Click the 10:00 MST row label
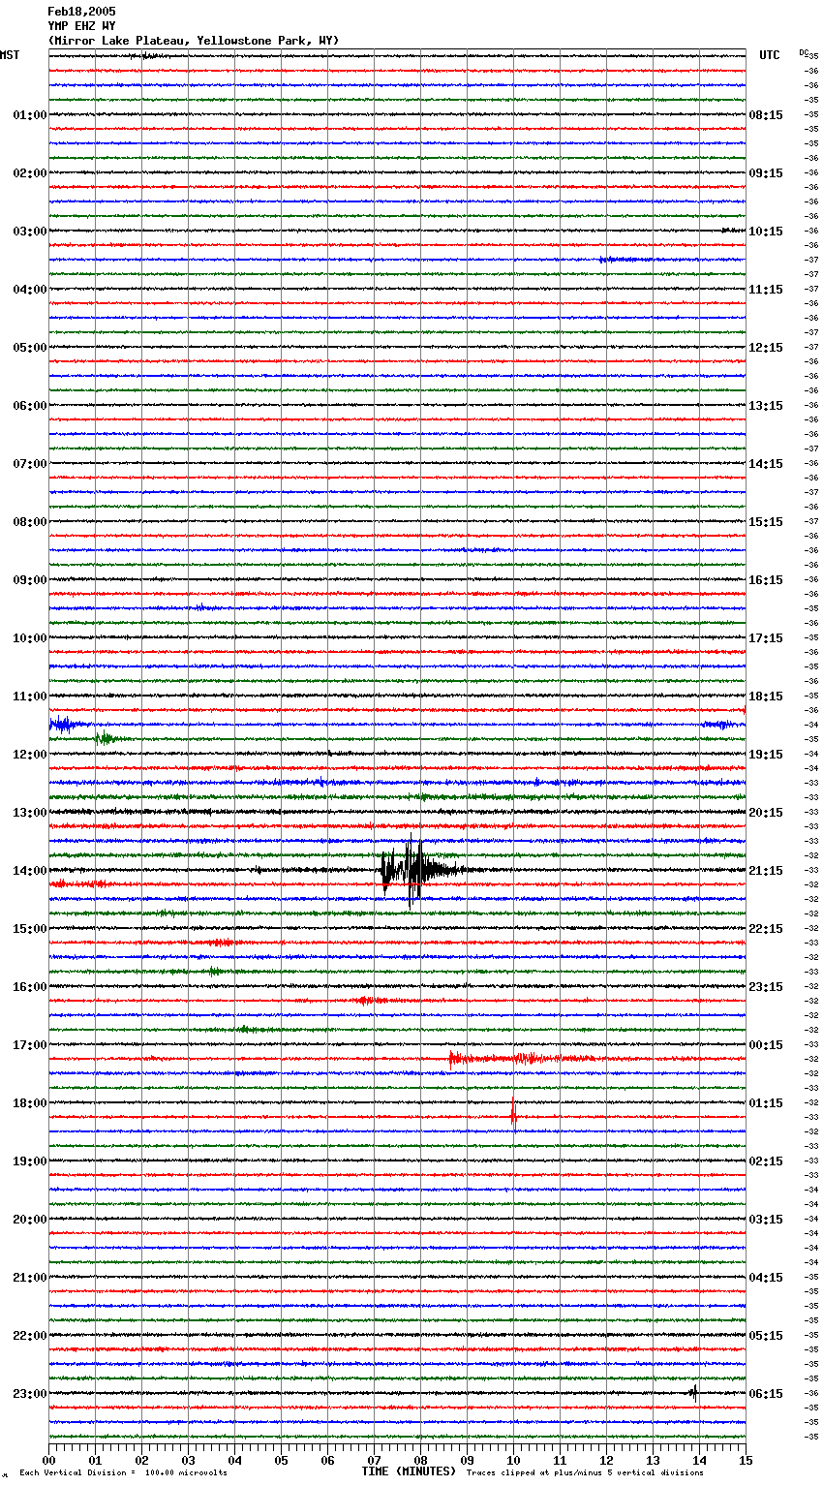Screen dimensions: 823x1486 point(30,638)
